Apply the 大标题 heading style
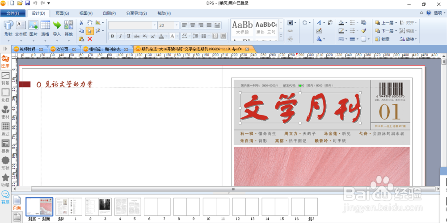This screenshot has height=223, width=447. pyautogui.click(x=242, y=27)
